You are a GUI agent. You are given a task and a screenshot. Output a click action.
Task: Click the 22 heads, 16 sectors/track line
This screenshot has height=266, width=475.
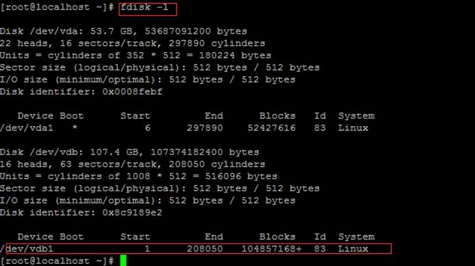pyautogui.click(x=132, y=43)
